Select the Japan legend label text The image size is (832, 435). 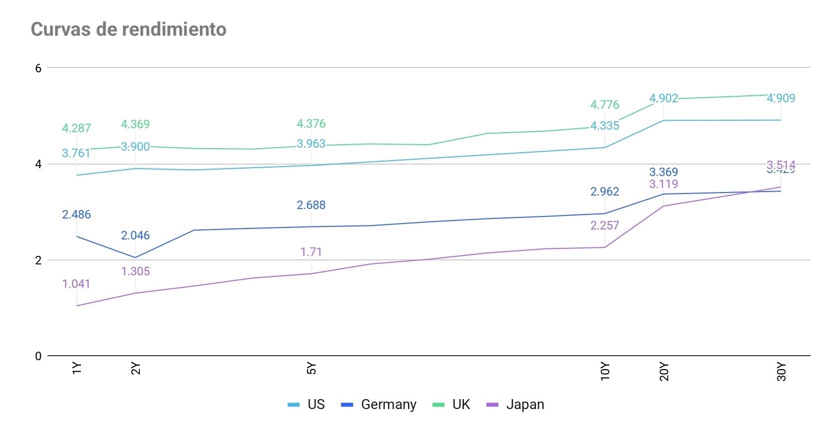pos(525,405)
